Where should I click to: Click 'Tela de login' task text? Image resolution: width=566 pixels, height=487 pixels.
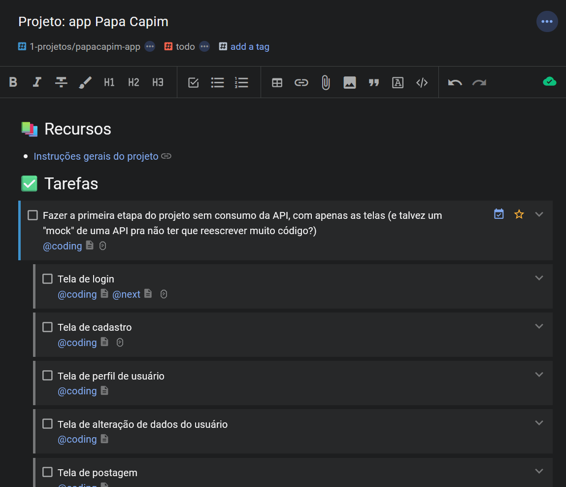86,279
